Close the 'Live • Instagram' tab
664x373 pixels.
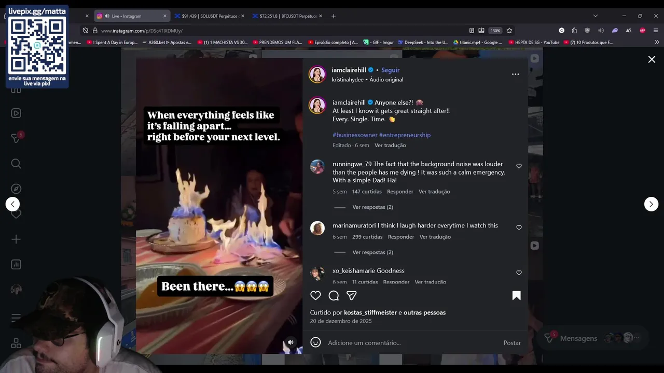pos(165,16)
